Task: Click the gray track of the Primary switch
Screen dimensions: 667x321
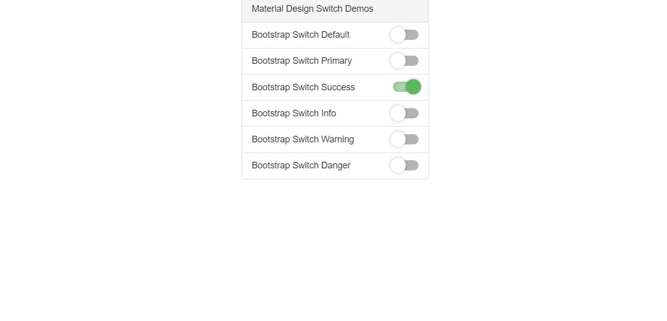Action: (411, 61)
